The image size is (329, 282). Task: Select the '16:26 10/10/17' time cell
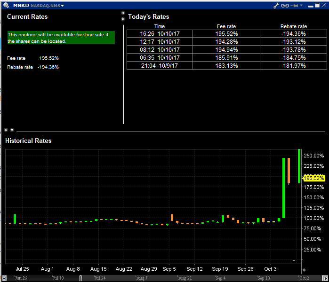pyautogui.click(x=160, y=34)
